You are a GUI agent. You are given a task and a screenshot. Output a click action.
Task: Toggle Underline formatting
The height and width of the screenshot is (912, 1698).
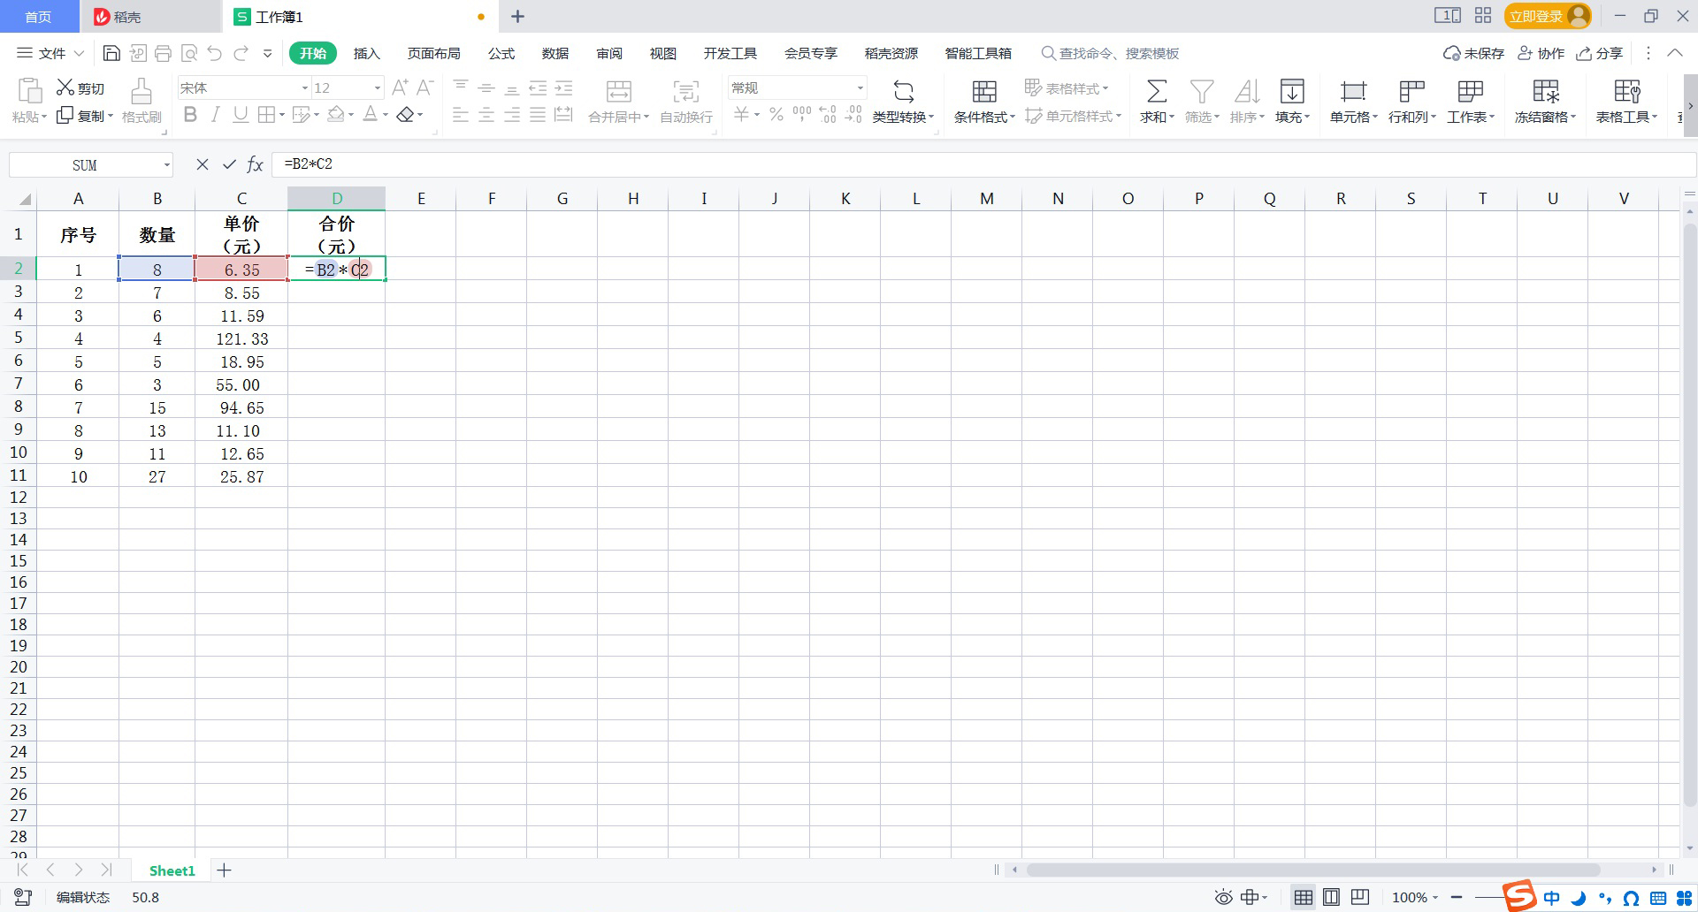(241, 115)
